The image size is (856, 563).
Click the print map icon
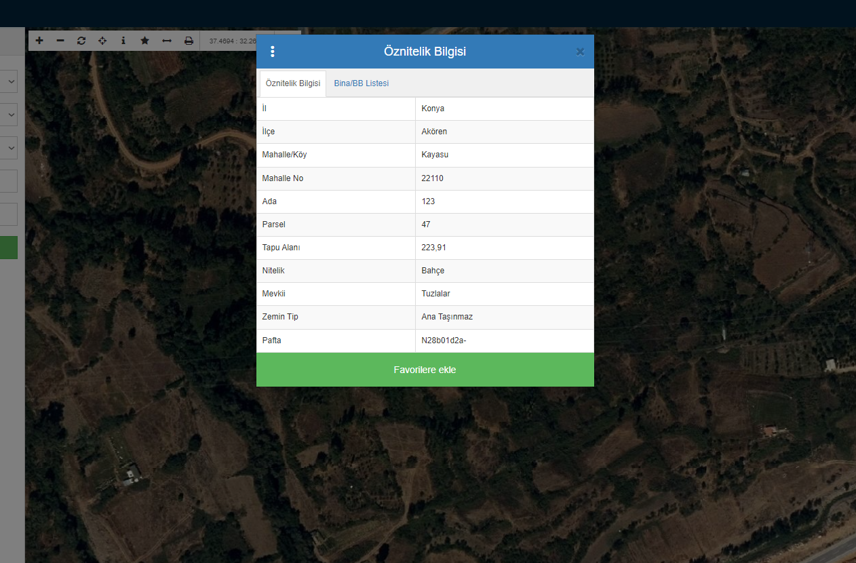189,41
